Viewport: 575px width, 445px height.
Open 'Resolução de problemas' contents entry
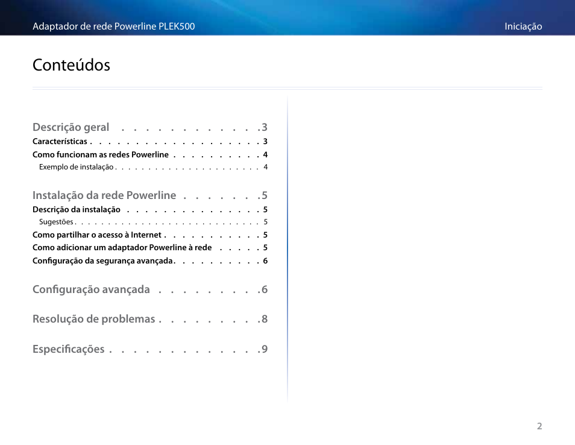tap(150, 319)
